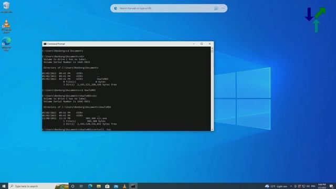Open Cortana from the taskbar
This screenshot has width=336, height=189.
pos(72,186)
